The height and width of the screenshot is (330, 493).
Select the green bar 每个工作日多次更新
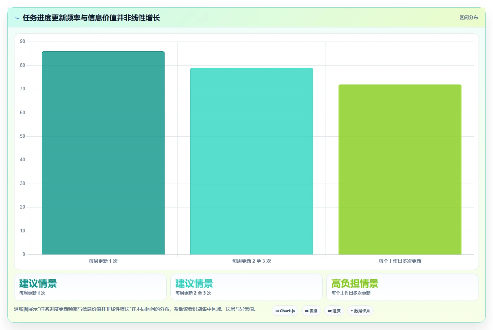(400, 170)
